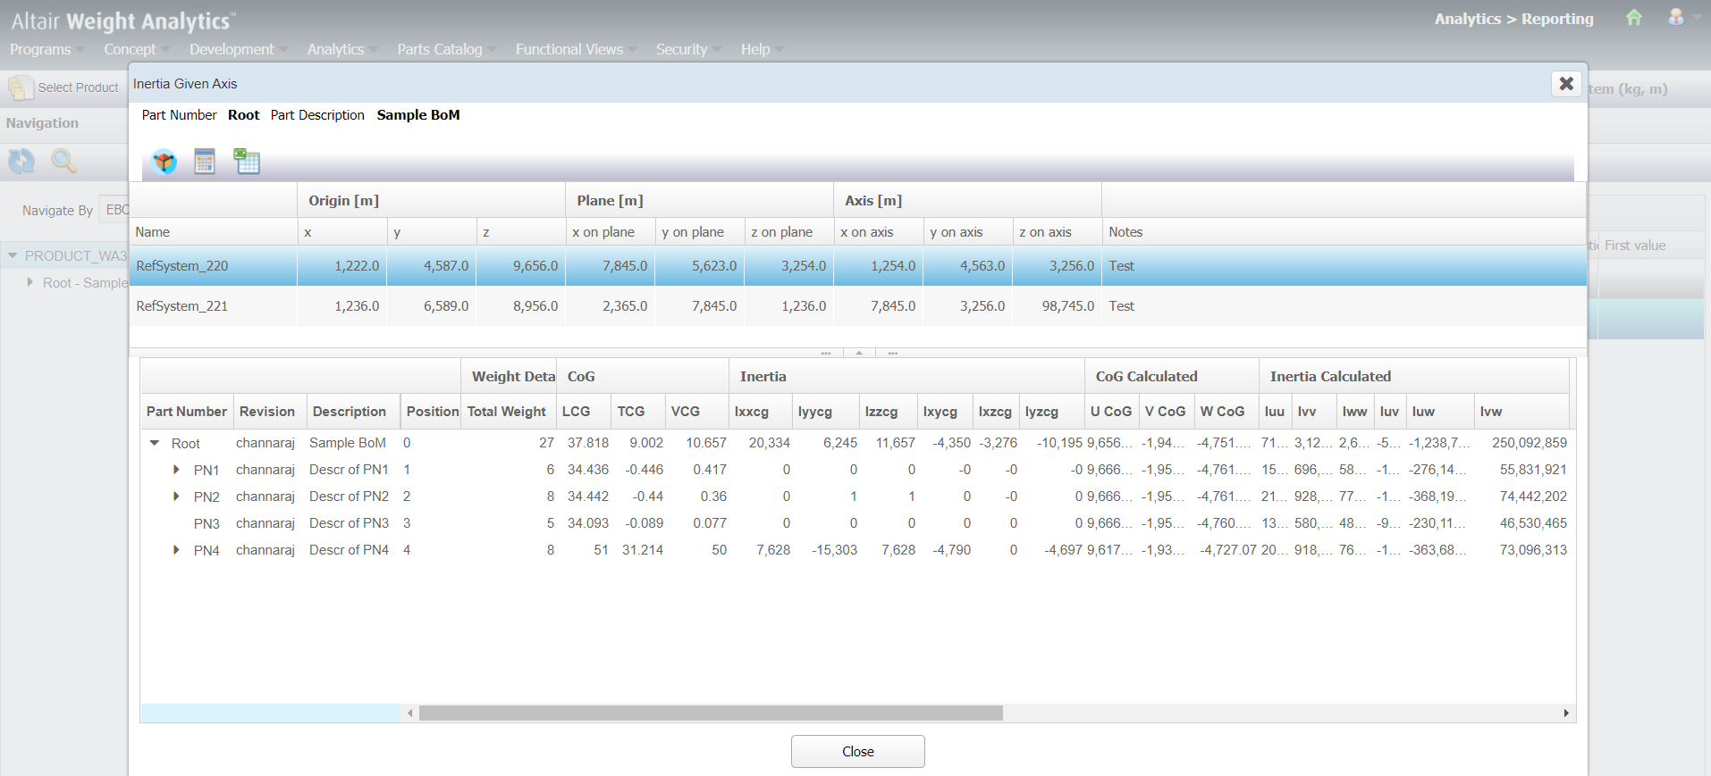Click the 3D cube axis icon
Viewport: 1711px width, 776px height.
coord(164,162)
